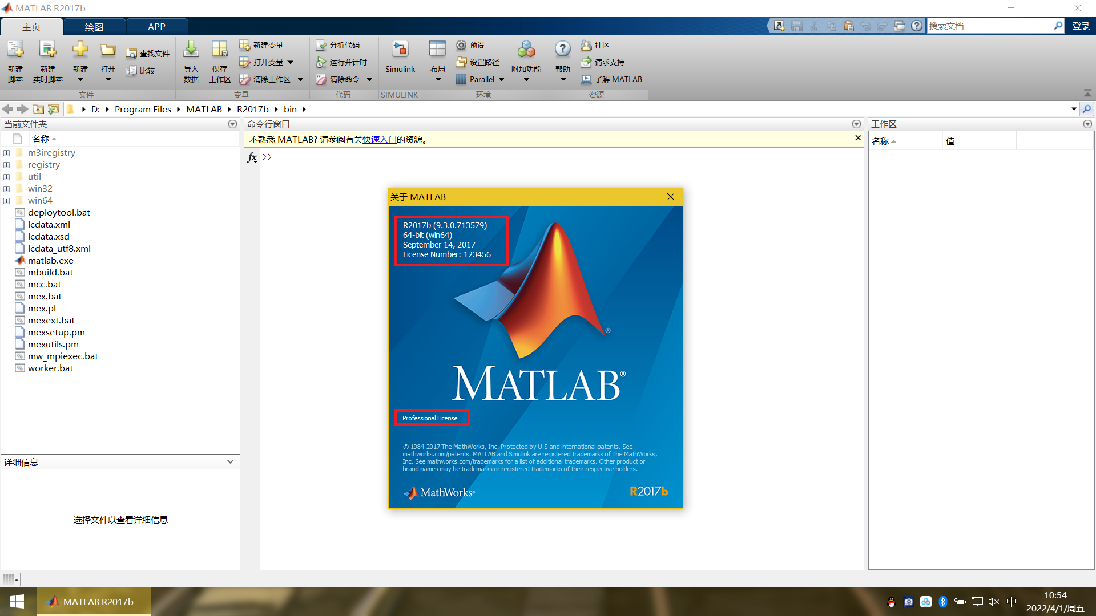The image size is (1096, 616).
Task: Click the Set Path (设置路径) icon
Action: pos(461,62)
